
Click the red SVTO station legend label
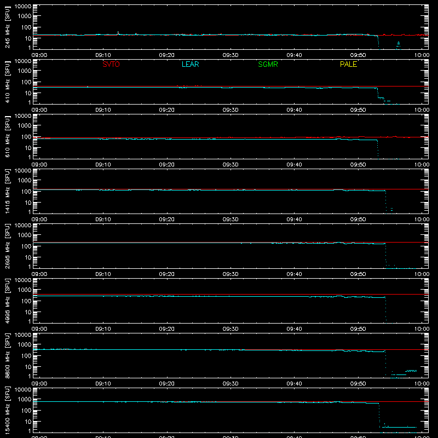pos(111,64)
